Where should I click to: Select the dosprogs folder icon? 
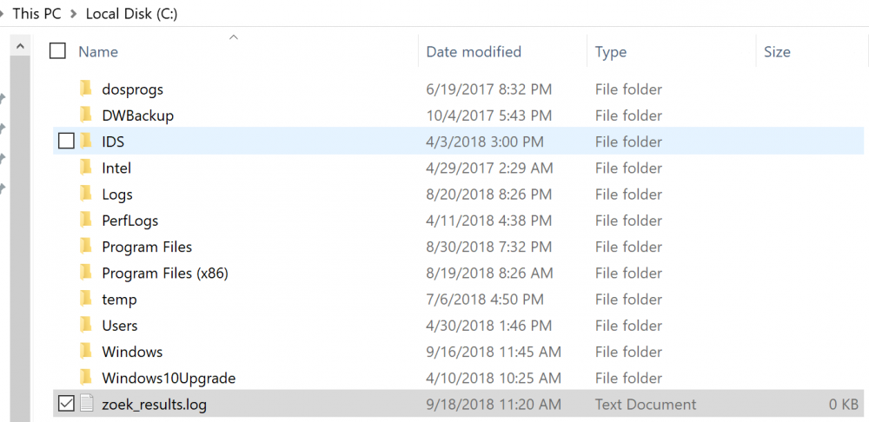pos(85,89)
